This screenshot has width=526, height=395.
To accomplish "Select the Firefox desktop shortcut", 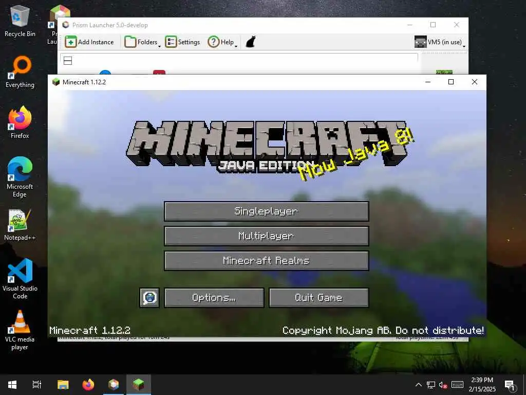I will pos(20,122).
